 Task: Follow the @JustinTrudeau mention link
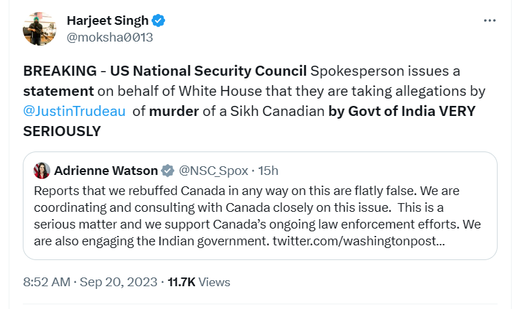(x=74, y=111)
